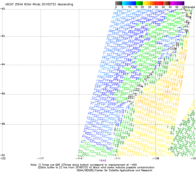This screenshot has height=172, width=196.
Task: Click the '-120' longitude axis label
Action: (x=3, y=159)
